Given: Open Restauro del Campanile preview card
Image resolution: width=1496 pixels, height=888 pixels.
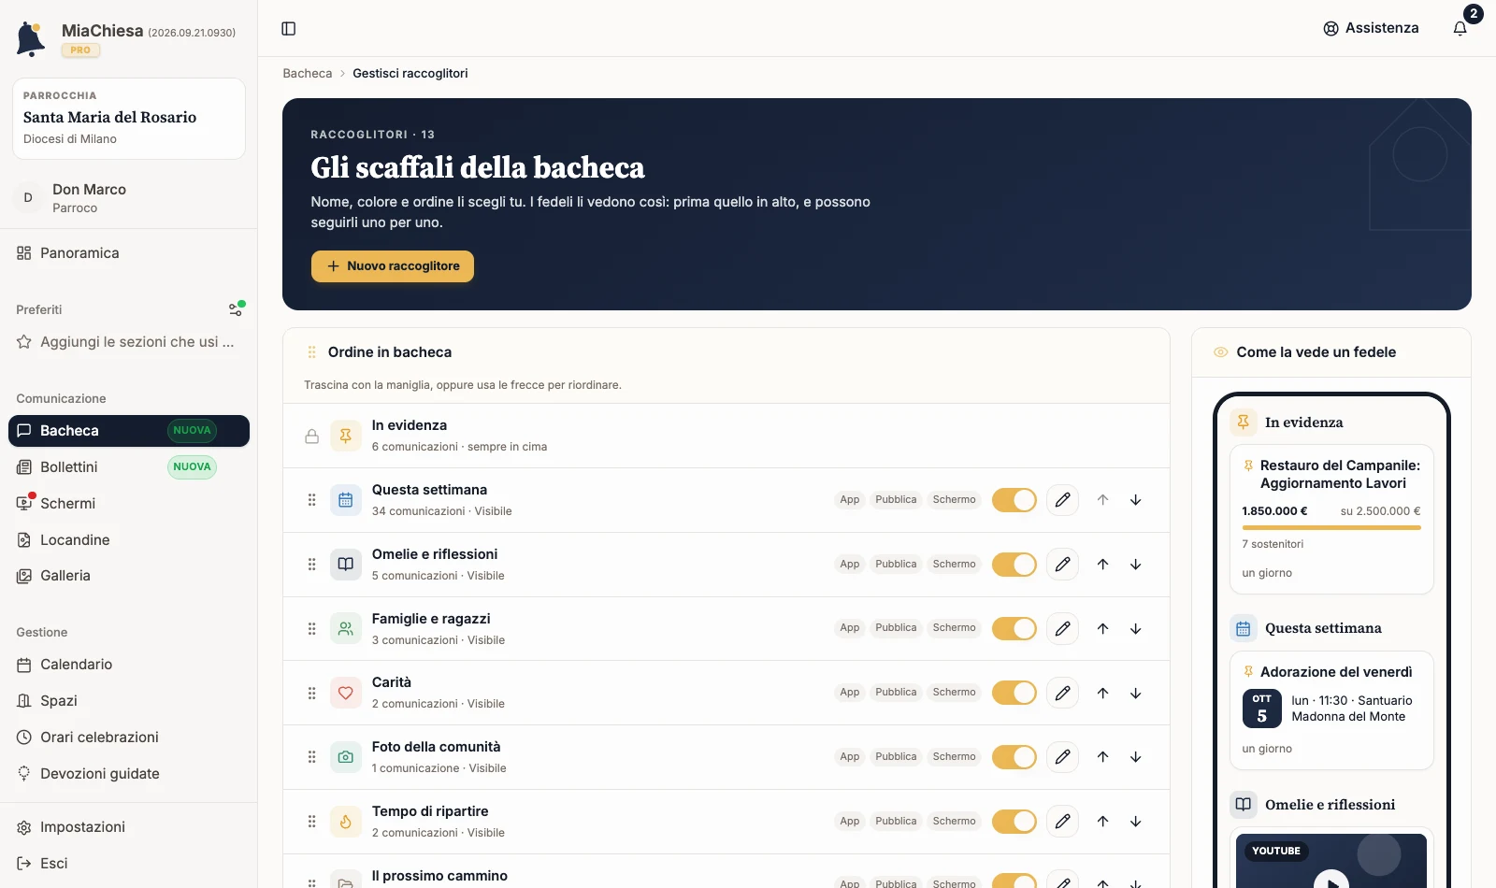Looking at the screenshot, I should 1331,519.
